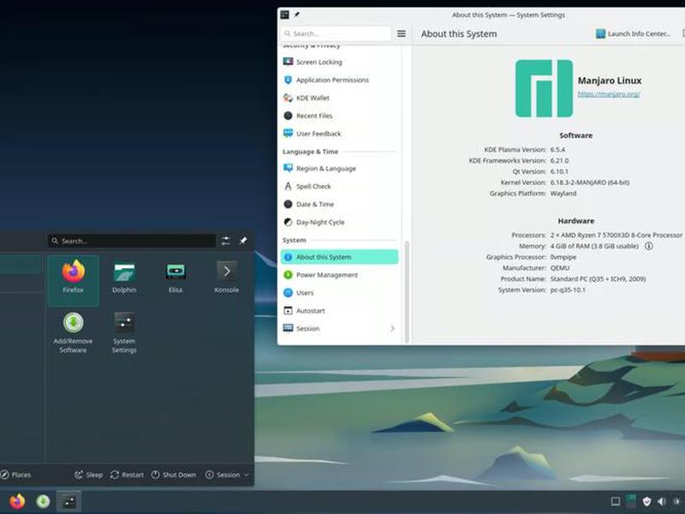Click the KDE Plasma Version value 6.5.4
The image size is (685, 514).
point(557,149)
